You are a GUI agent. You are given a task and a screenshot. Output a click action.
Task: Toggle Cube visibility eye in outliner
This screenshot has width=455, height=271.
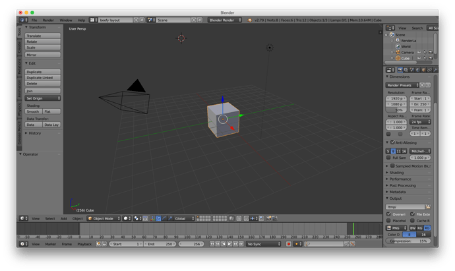[419, 58]
